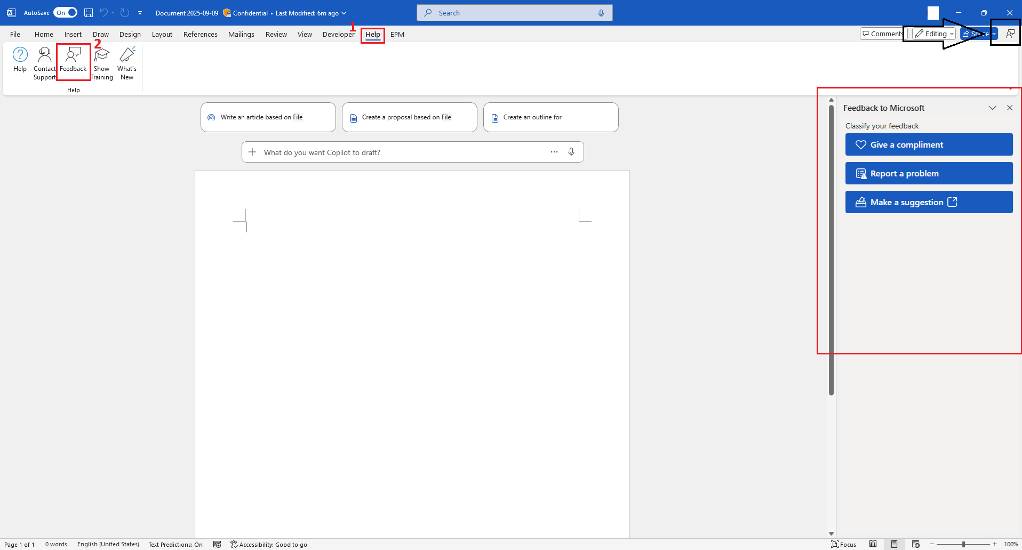Open the Draw tab
Viewport: 1022px width, 550px height.
click(101, 34)
